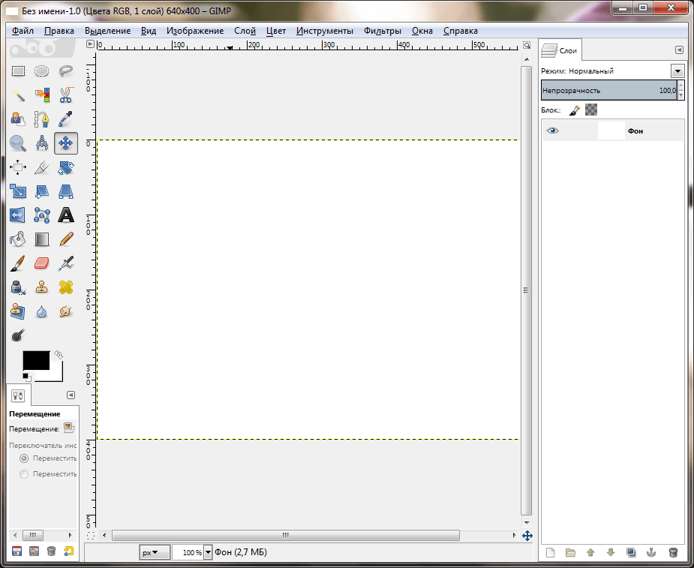Select the Pencil tool
This screenshot has width=694, height=568.
tap(66, 239)
